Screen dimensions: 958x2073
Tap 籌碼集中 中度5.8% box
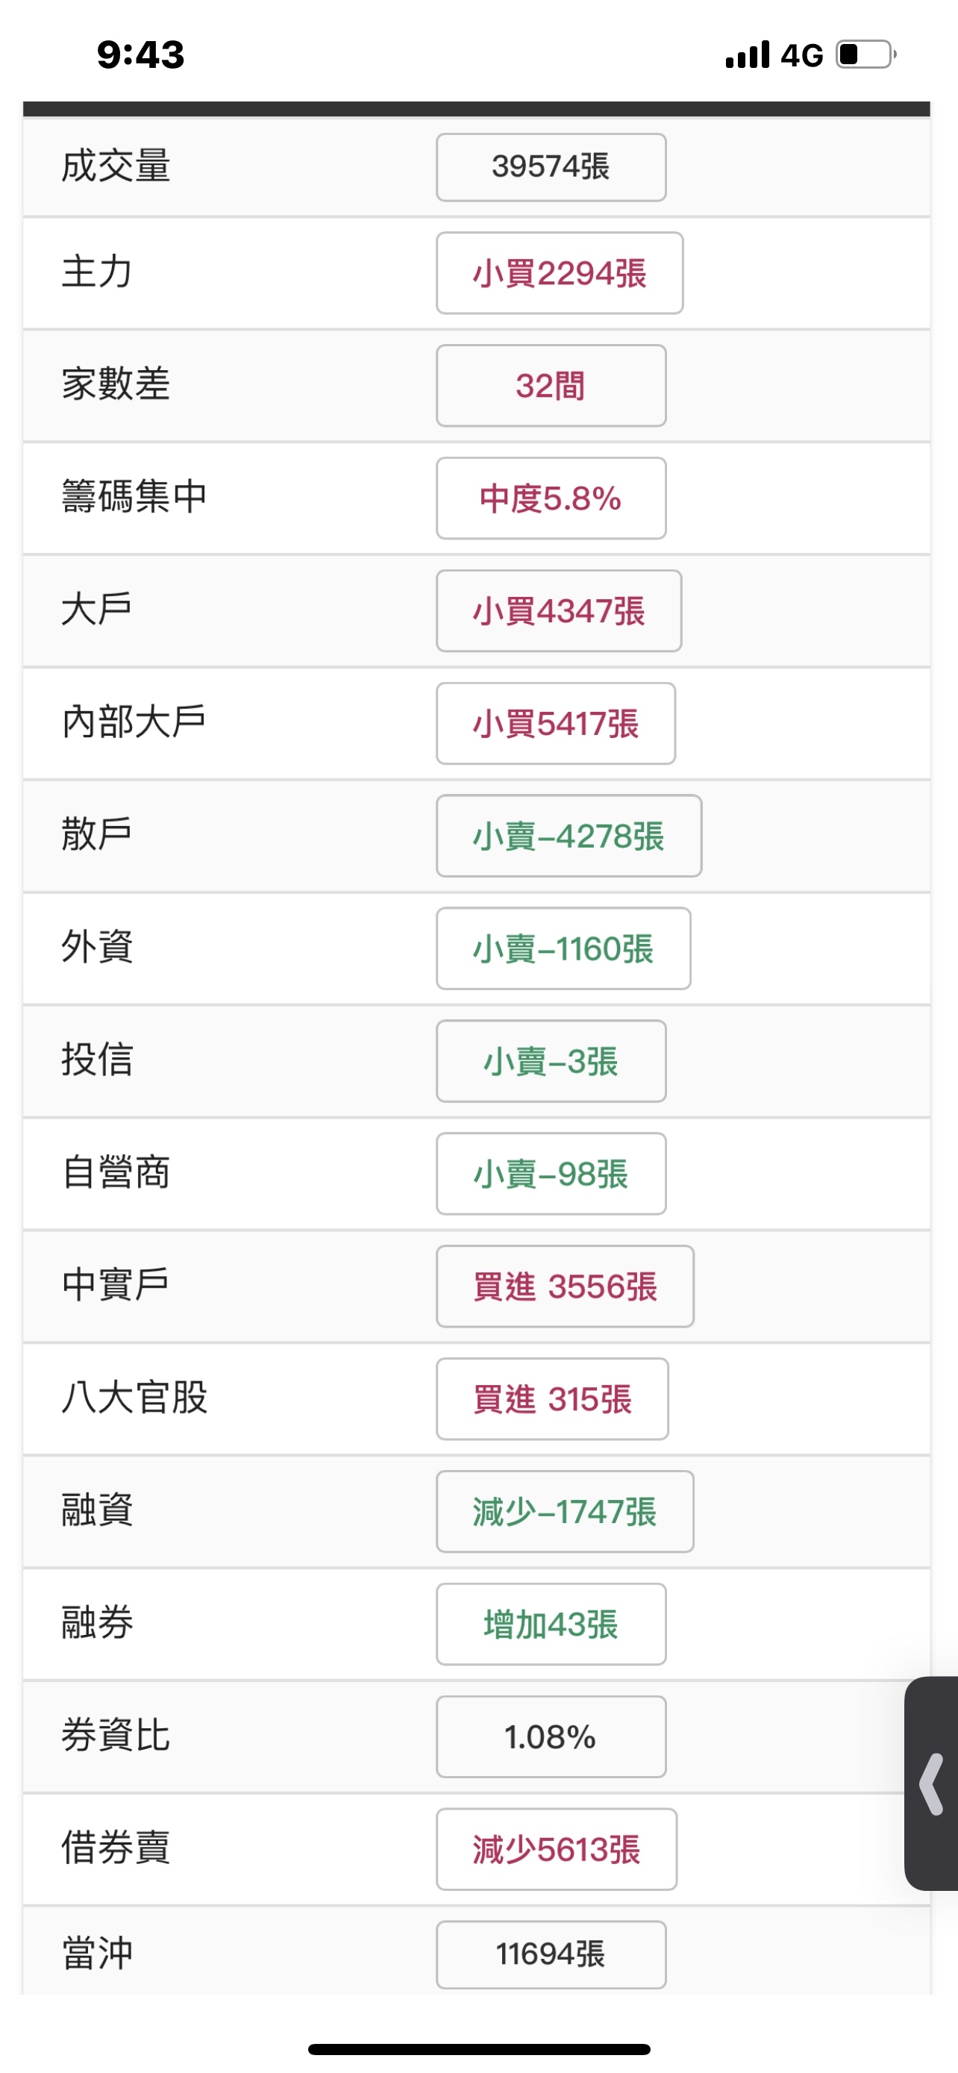click(x=551, y=499)
